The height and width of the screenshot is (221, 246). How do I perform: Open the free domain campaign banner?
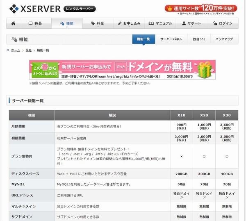pyautogui.click(x=122, y=70)
